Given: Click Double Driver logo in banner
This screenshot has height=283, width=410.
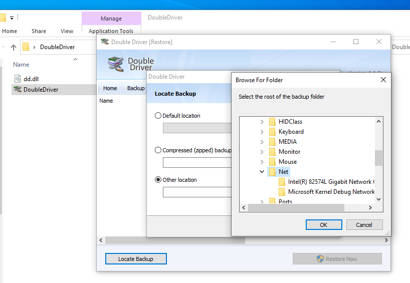Looking at the screenshot, I should pos(115,64).
